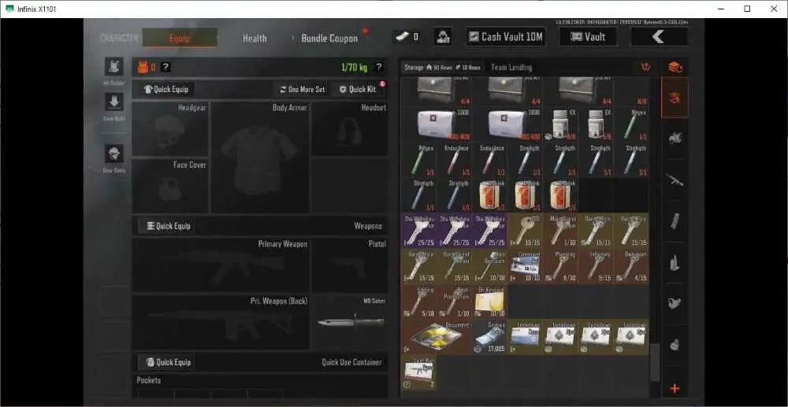Click the orange sort storage icon
788x407 pixels.
(646, 67)
